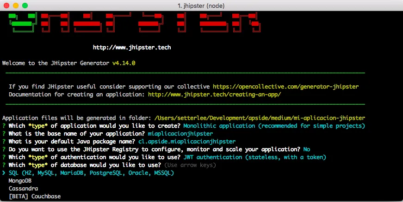Maximize the terminal with the green button

pyautogui.click(x=25, y=6)
